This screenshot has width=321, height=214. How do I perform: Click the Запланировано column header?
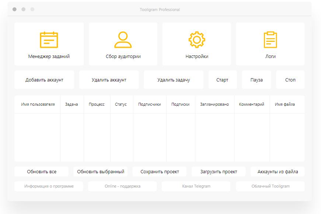tap(214, 104)
